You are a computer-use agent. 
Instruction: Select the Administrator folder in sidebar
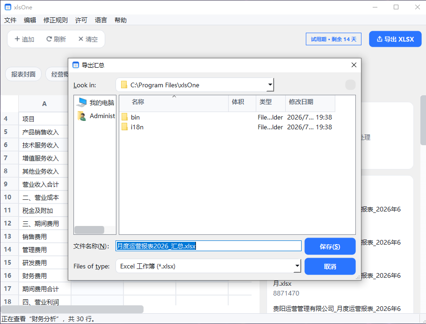(x=95, y=116)
